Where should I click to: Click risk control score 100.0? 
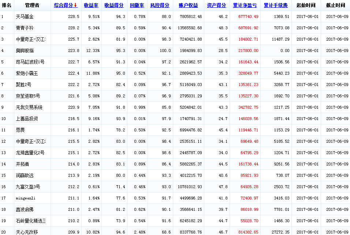[165, 51]
